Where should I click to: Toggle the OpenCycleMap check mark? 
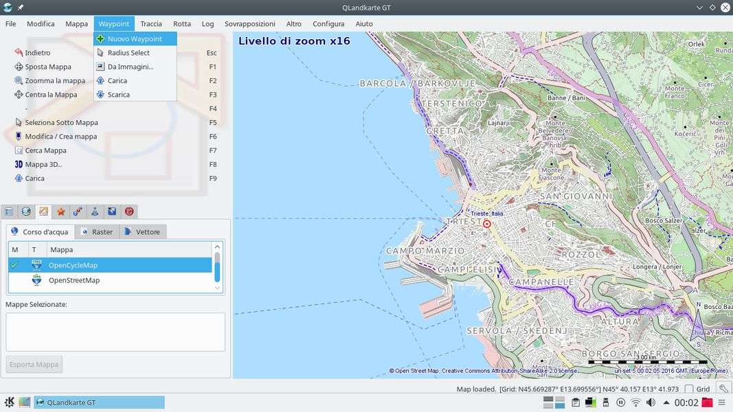14,265
